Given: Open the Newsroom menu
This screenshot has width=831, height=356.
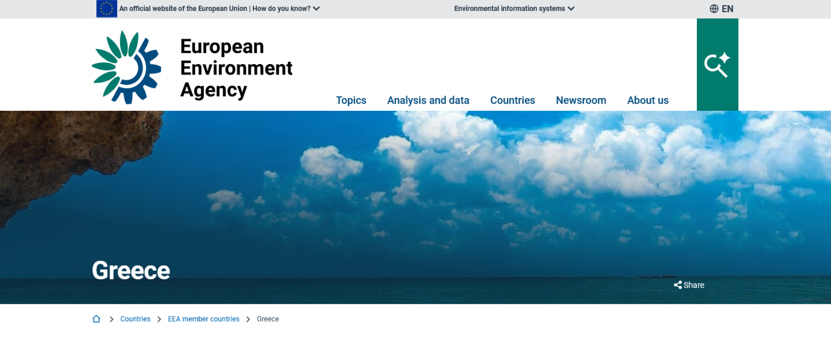Looking at the screenshot, I should (581, 100).
